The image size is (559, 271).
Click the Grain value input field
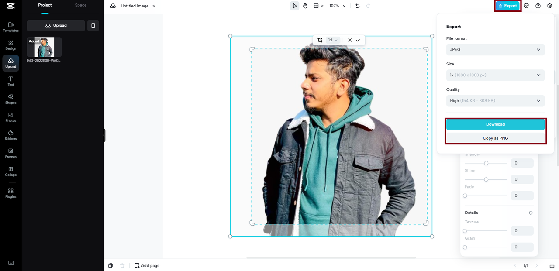pyautogui.click(x=522, y=247)
